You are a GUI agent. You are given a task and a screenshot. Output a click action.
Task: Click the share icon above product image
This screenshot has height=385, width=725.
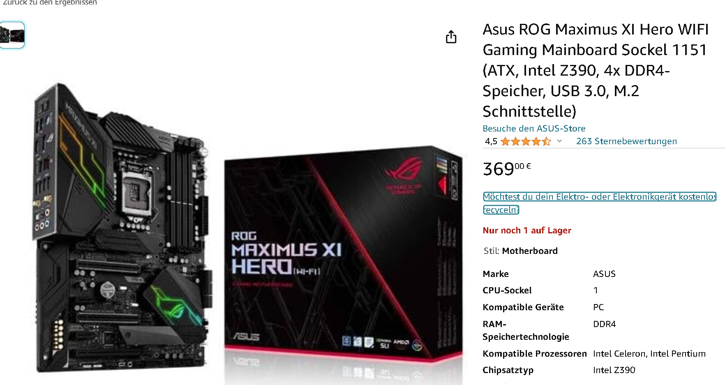(451, 37)
